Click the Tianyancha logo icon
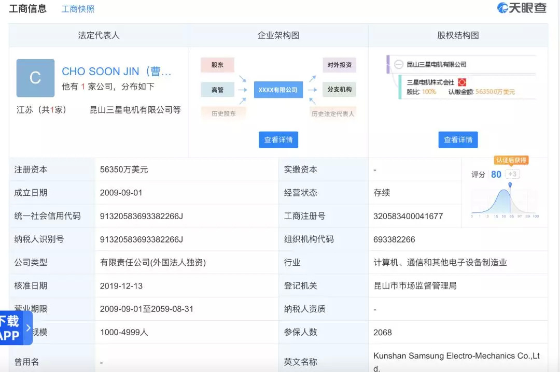The image size is (560, 372). 502,8
